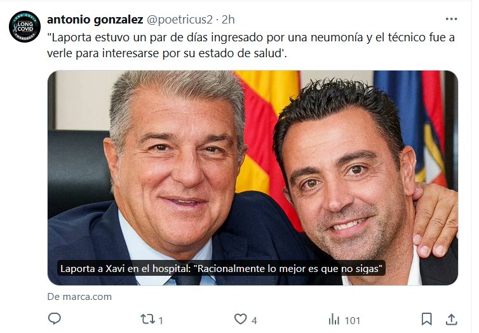This screenshot has width=479, height=333.
Task: Open the tweet's 2h timestamp
Action: pyautogui.click(x=228, y=20)
